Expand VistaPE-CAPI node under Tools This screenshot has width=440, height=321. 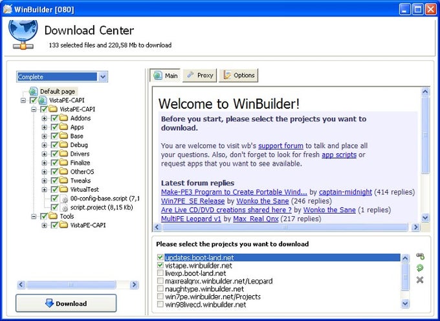coord(45,225)
